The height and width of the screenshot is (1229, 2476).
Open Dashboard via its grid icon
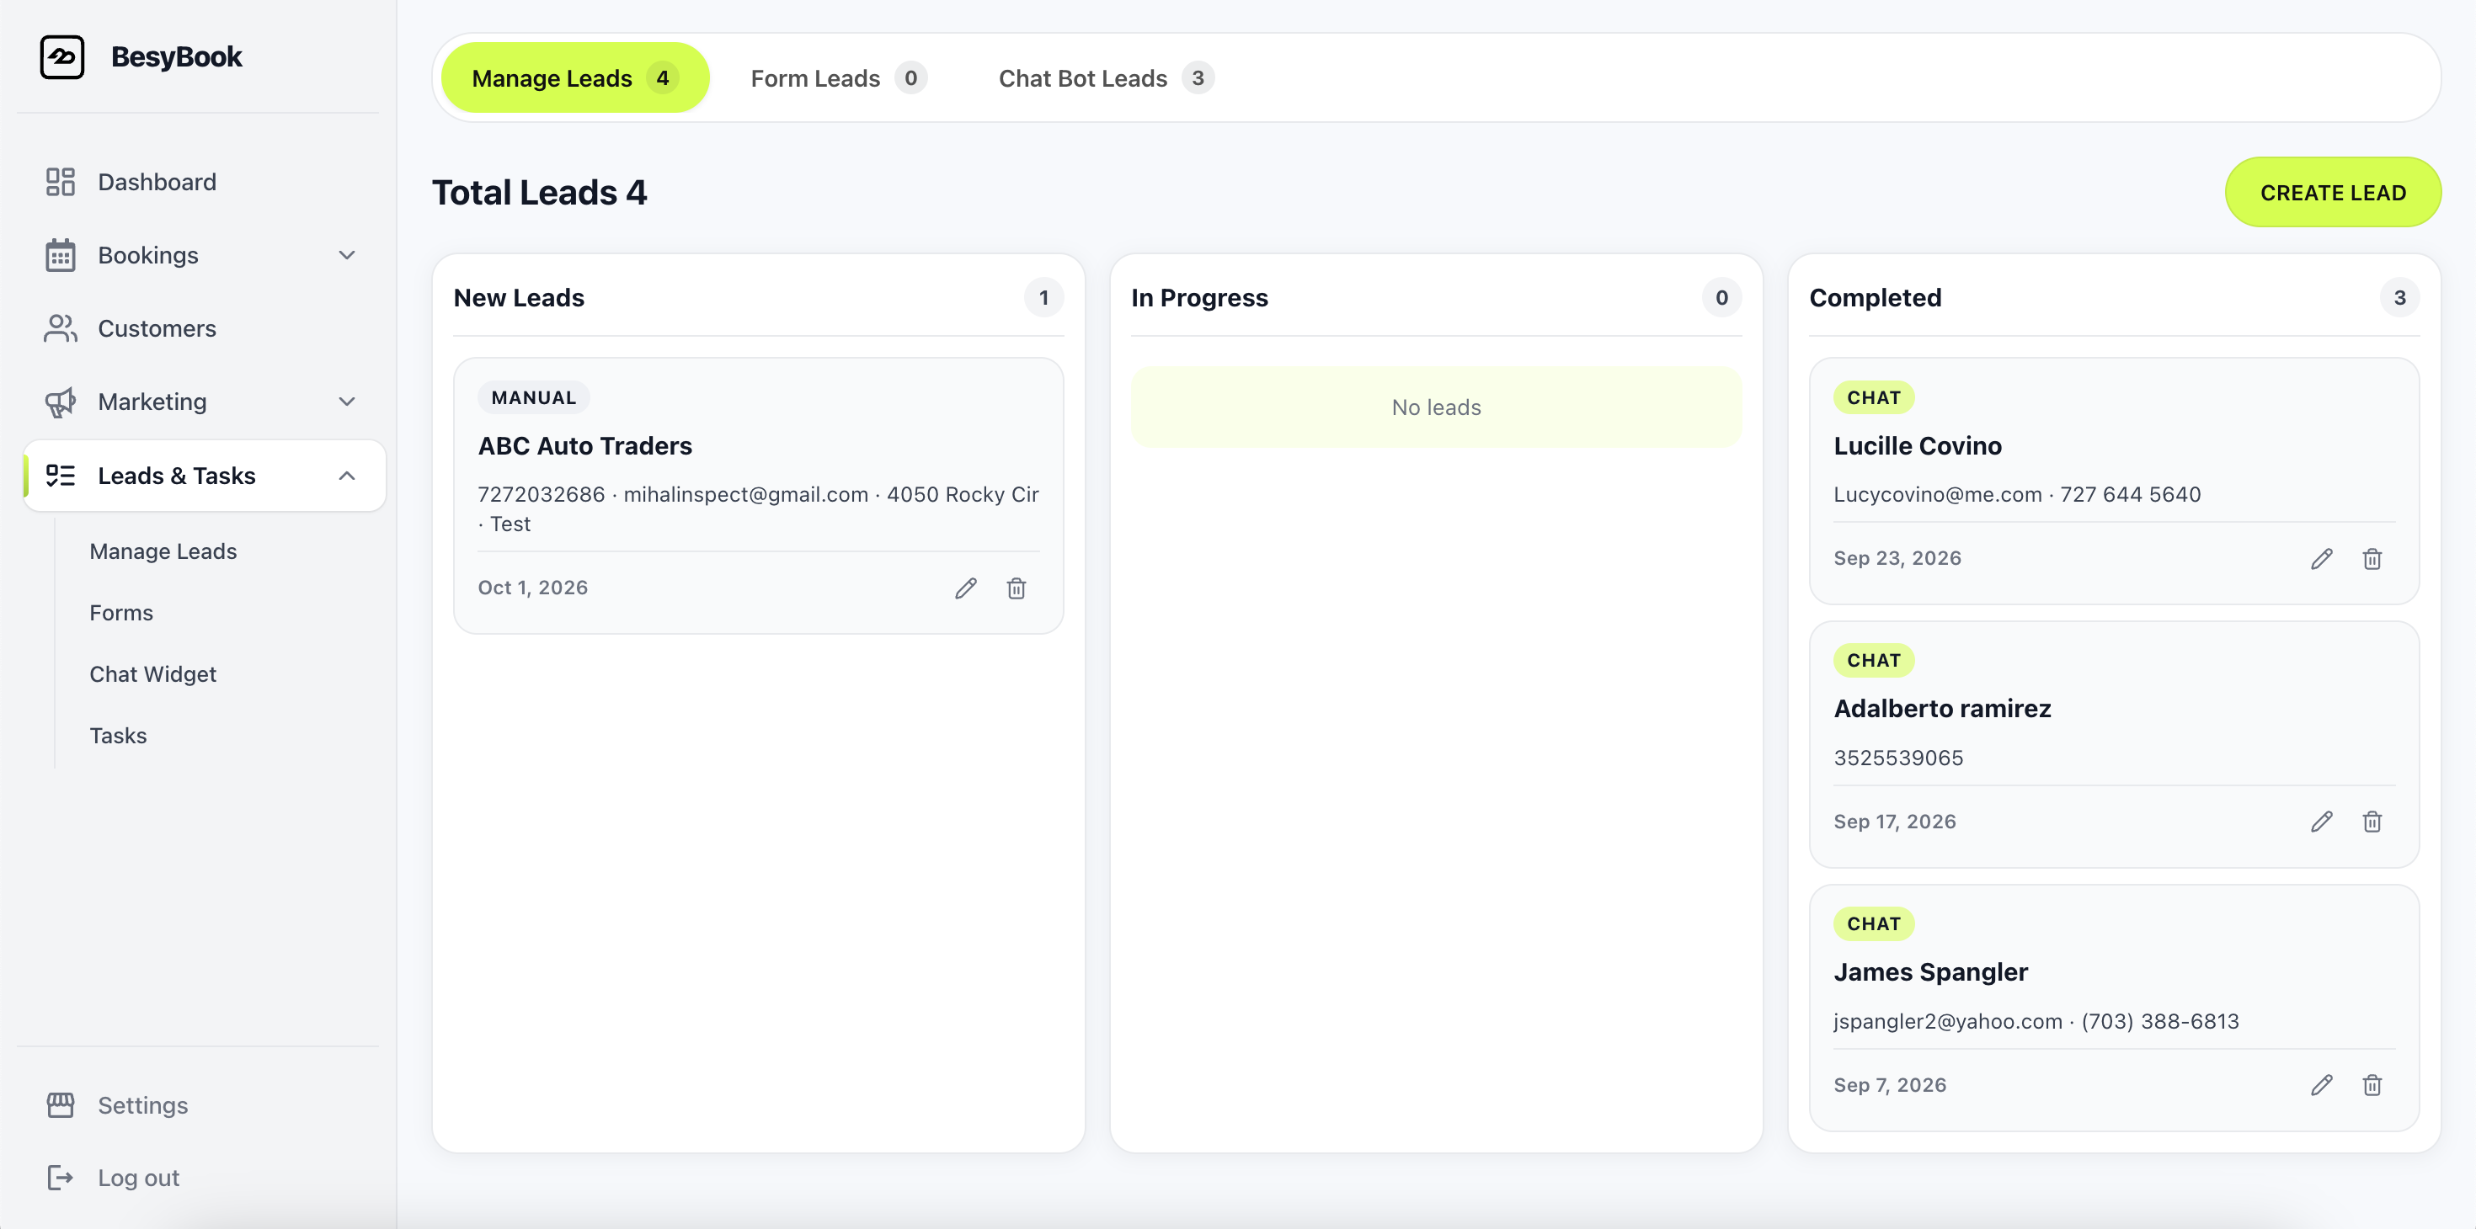61,182
